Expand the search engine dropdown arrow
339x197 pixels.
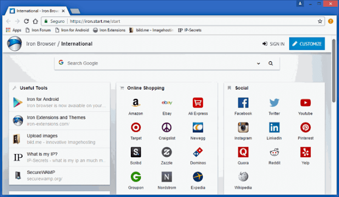(x=258, y=64)
